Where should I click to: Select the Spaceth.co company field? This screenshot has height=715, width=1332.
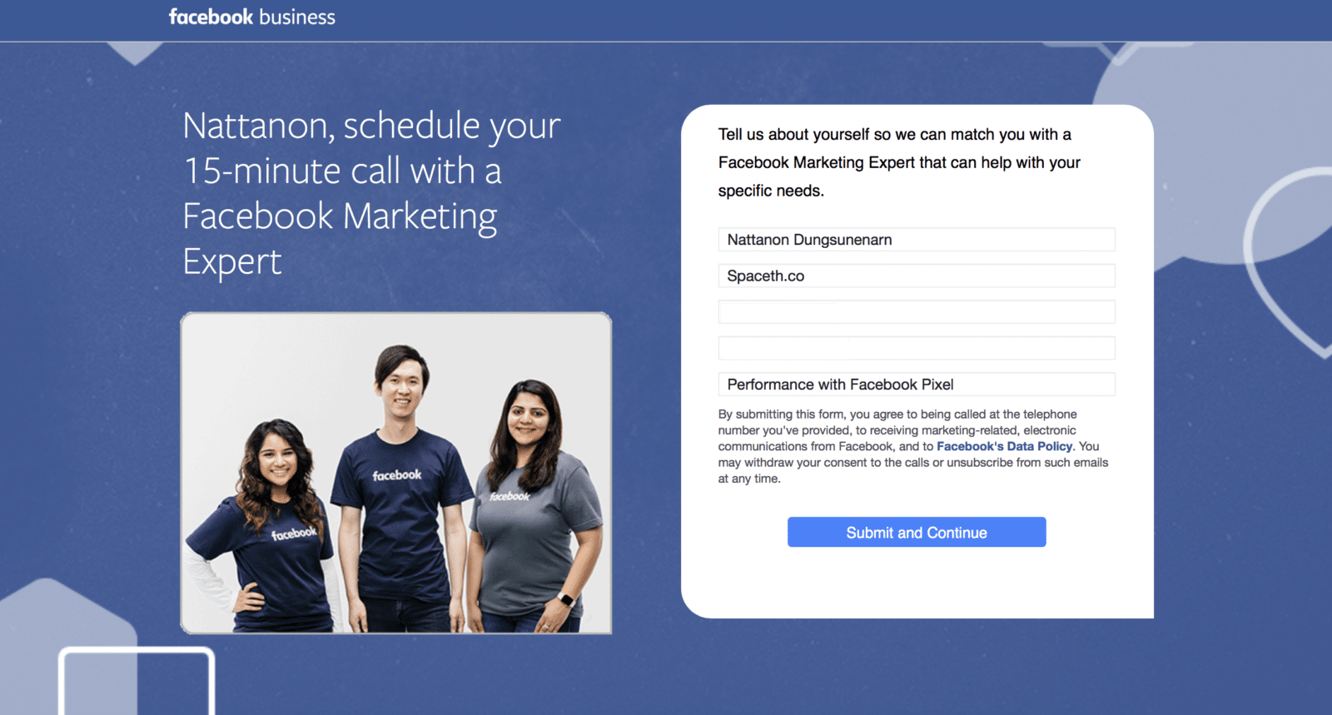coord(916,276)
